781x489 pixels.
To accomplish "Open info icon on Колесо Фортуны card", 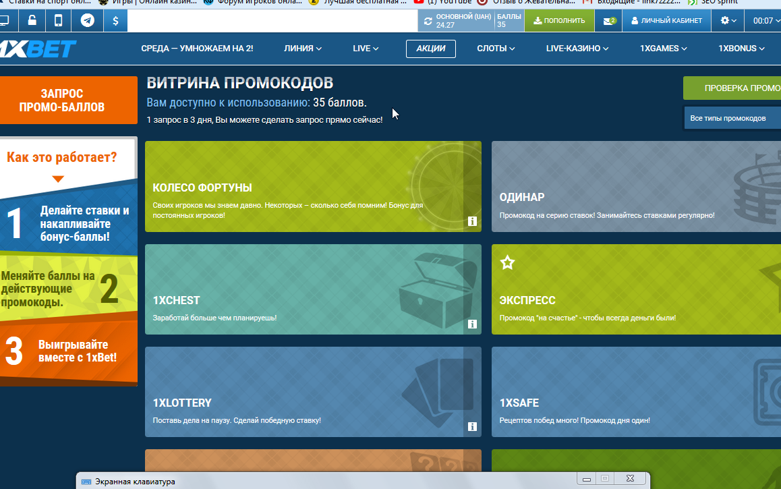I will pyautogui.click(x=472, y=221).
